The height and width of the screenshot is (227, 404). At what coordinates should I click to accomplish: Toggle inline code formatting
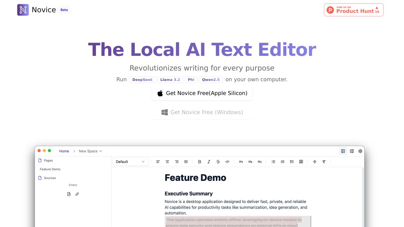[227, 162]
